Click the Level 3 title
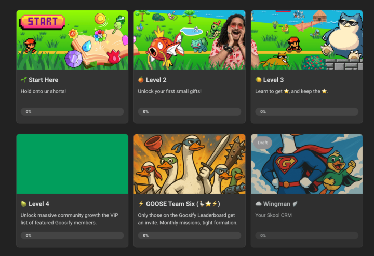The image size is (374, 256). pos(273,80)
